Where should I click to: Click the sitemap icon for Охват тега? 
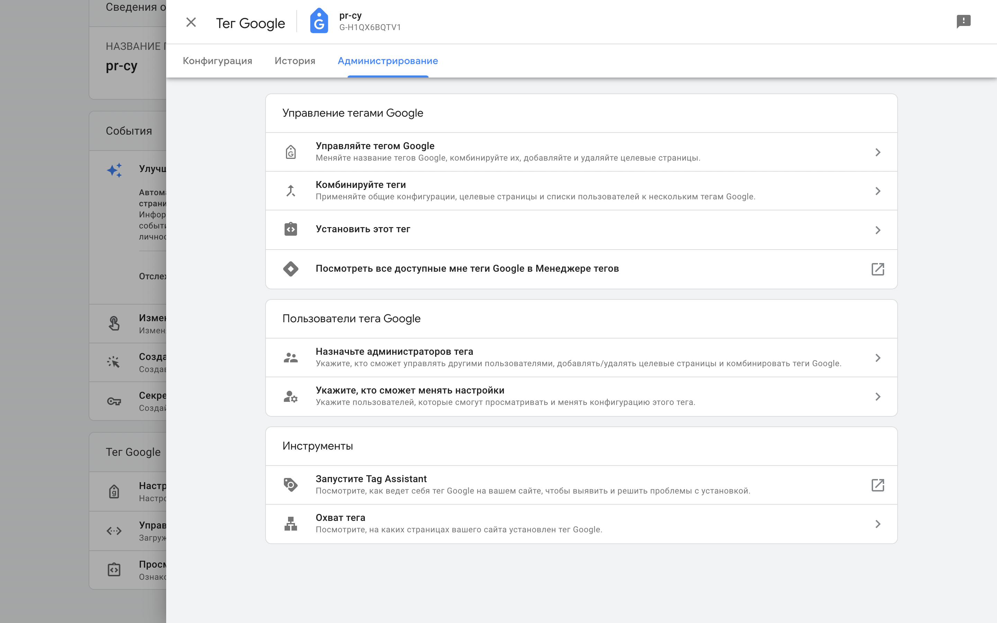pyautogui.click(x=290, y=524)
